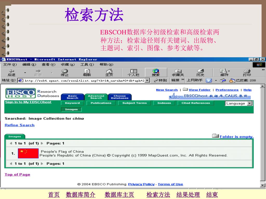Screen dimensions: 266x199
Task: Click the 结果处理 slide navigation link
Action: [x=188, y=195]
